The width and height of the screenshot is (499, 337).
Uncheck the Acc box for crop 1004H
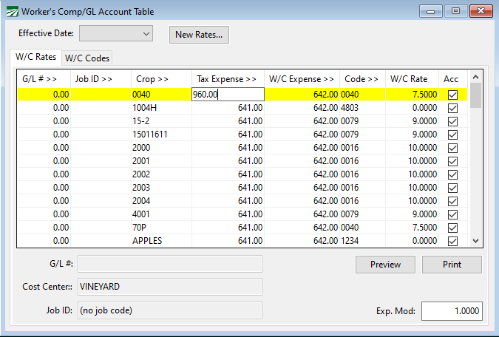[452, 108]
